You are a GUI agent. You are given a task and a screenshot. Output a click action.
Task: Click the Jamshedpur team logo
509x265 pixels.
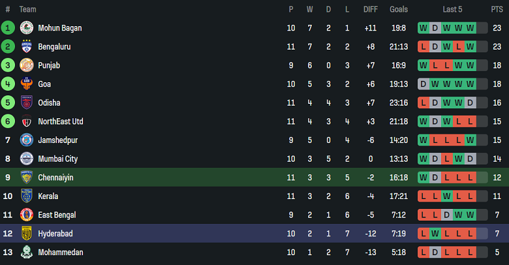pyautogui.click(x=27, y=140)
